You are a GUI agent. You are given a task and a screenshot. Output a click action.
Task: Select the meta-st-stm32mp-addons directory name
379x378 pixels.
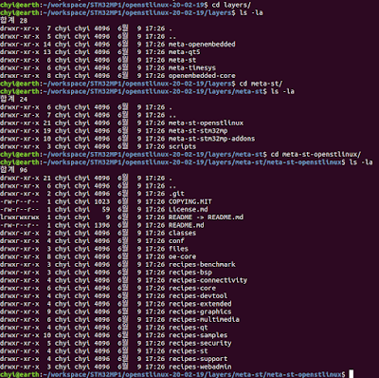pyautogui.click(x=211, y=139)
